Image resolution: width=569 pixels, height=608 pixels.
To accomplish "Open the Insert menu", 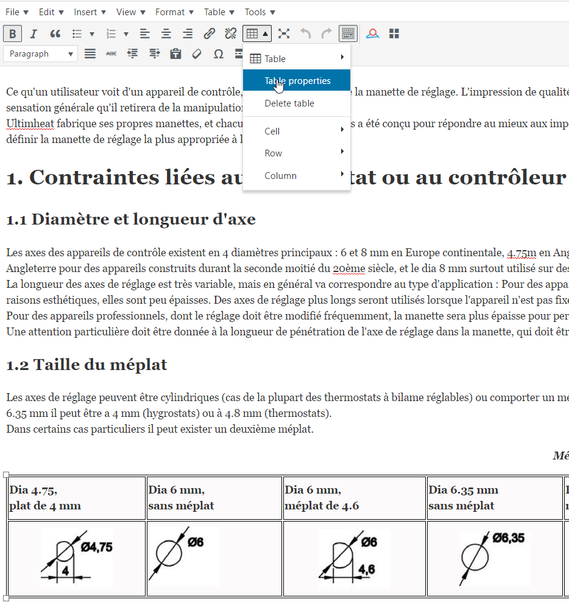I will (x=90, y=12).
